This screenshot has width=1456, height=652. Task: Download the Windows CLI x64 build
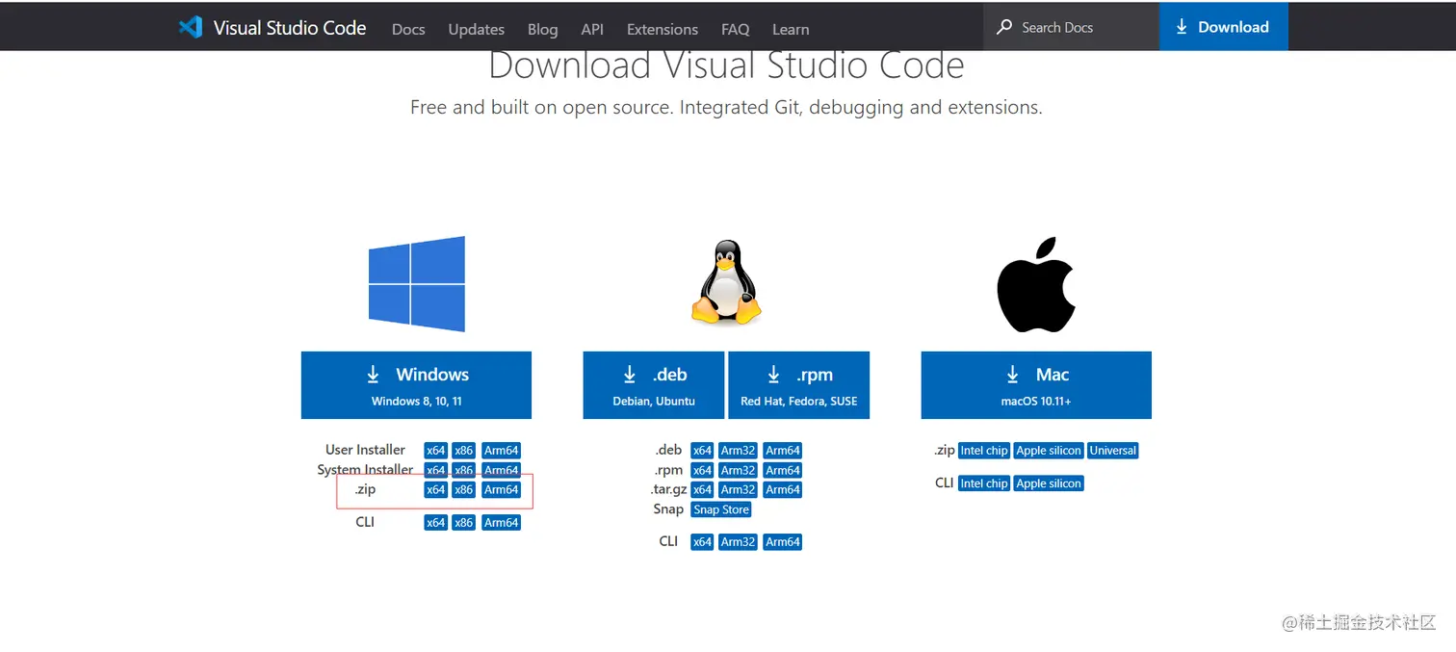coord(436,523)
